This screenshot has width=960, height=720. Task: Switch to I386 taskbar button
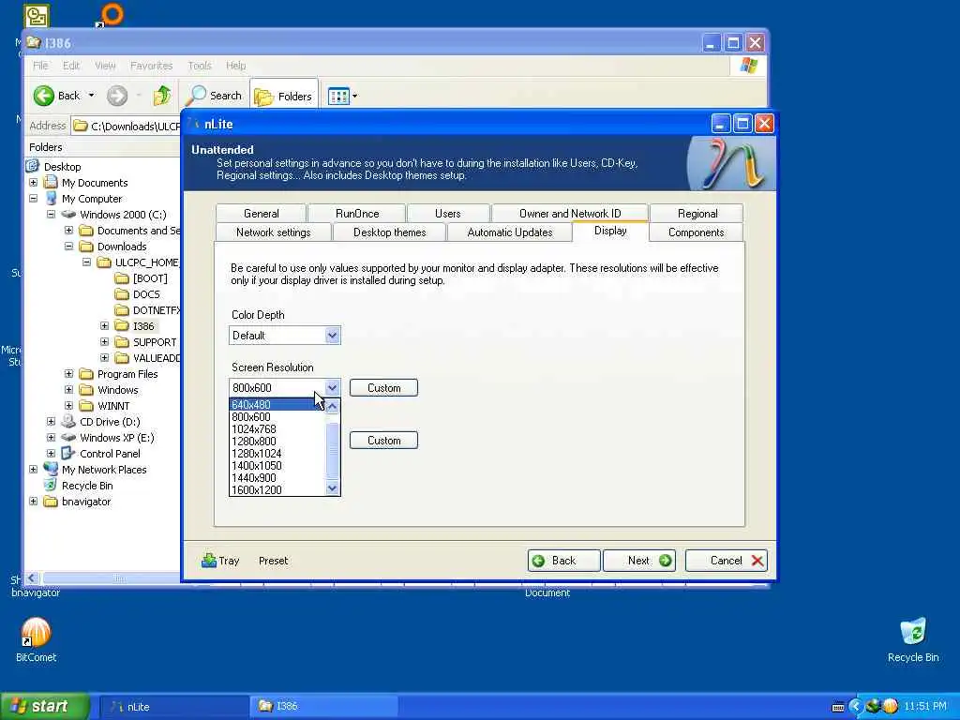tap(324, 707)
